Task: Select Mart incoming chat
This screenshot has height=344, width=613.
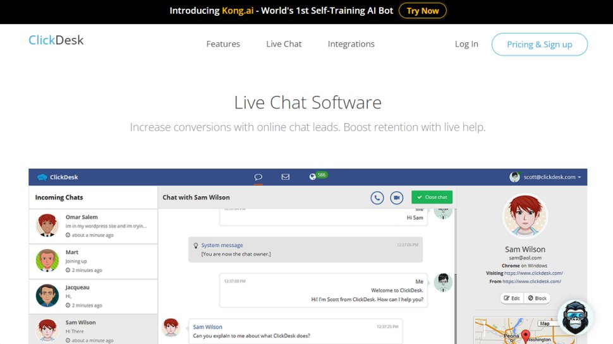Action: 93,261
